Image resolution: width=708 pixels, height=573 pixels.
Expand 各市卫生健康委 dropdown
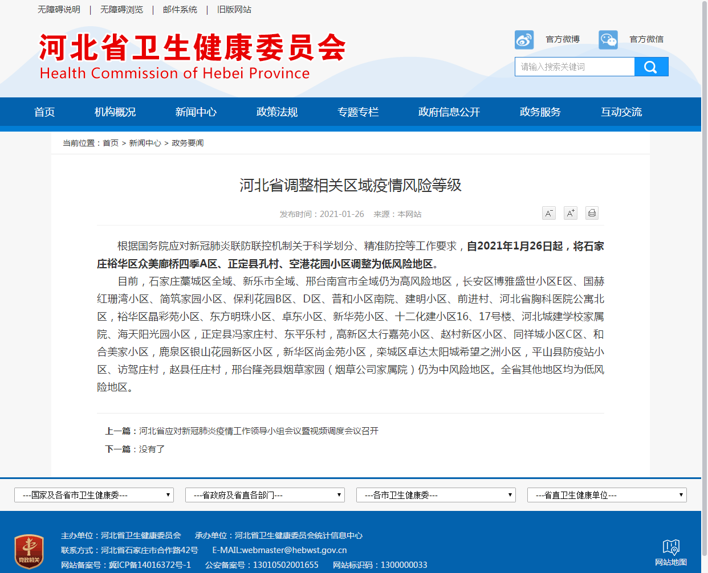(436, 495)
